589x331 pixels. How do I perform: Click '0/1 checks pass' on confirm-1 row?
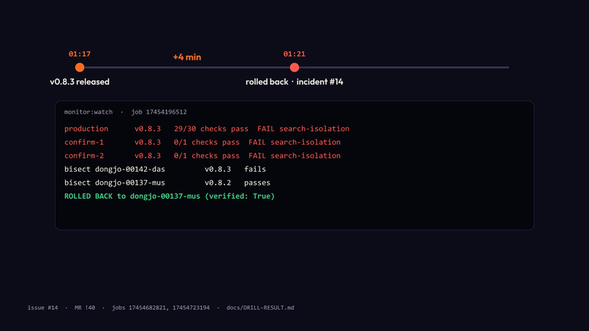[x=207, y=142]
